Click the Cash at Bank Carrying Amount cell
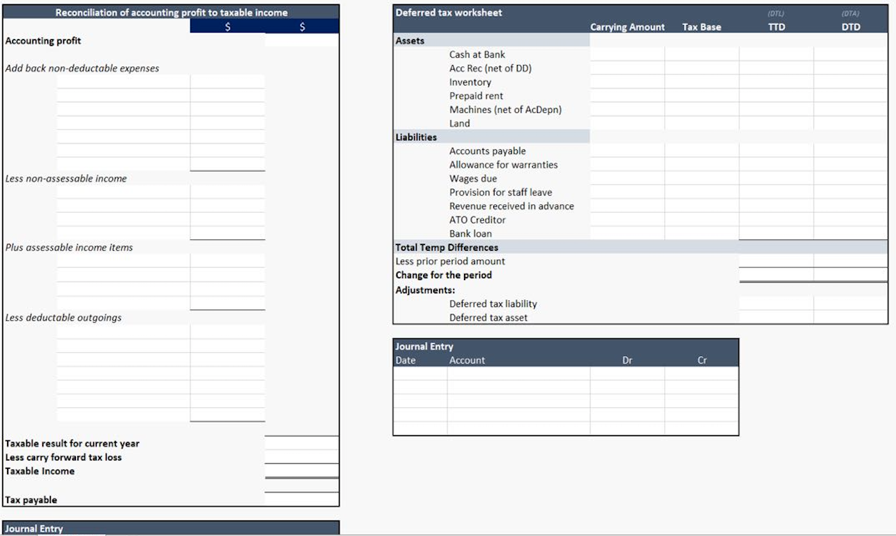Screen dimensions: 896x536 point(627,54)
